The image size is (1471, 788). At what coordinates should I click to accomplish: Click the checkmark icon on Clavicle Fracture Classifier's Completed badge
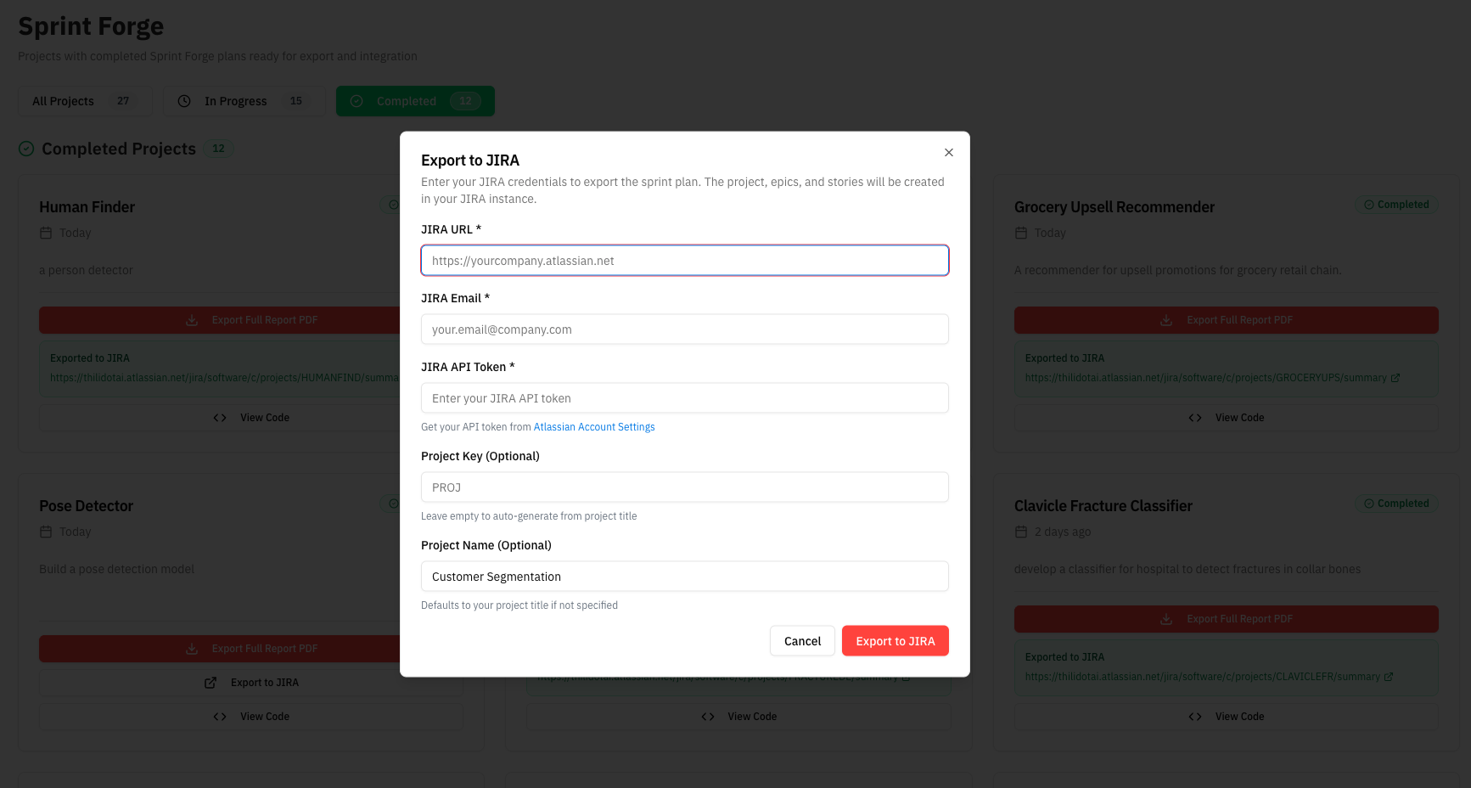(1368, 503)
